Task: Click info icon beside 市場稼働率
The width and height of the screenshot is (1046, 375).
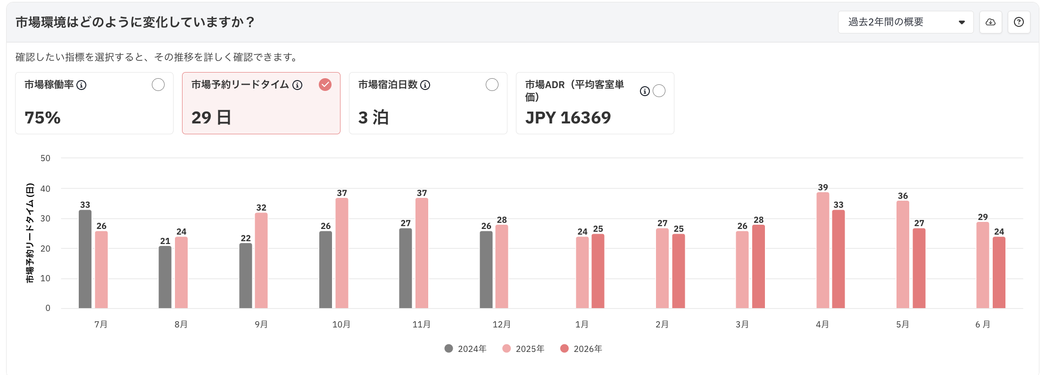Action: [x=82, y=85]
